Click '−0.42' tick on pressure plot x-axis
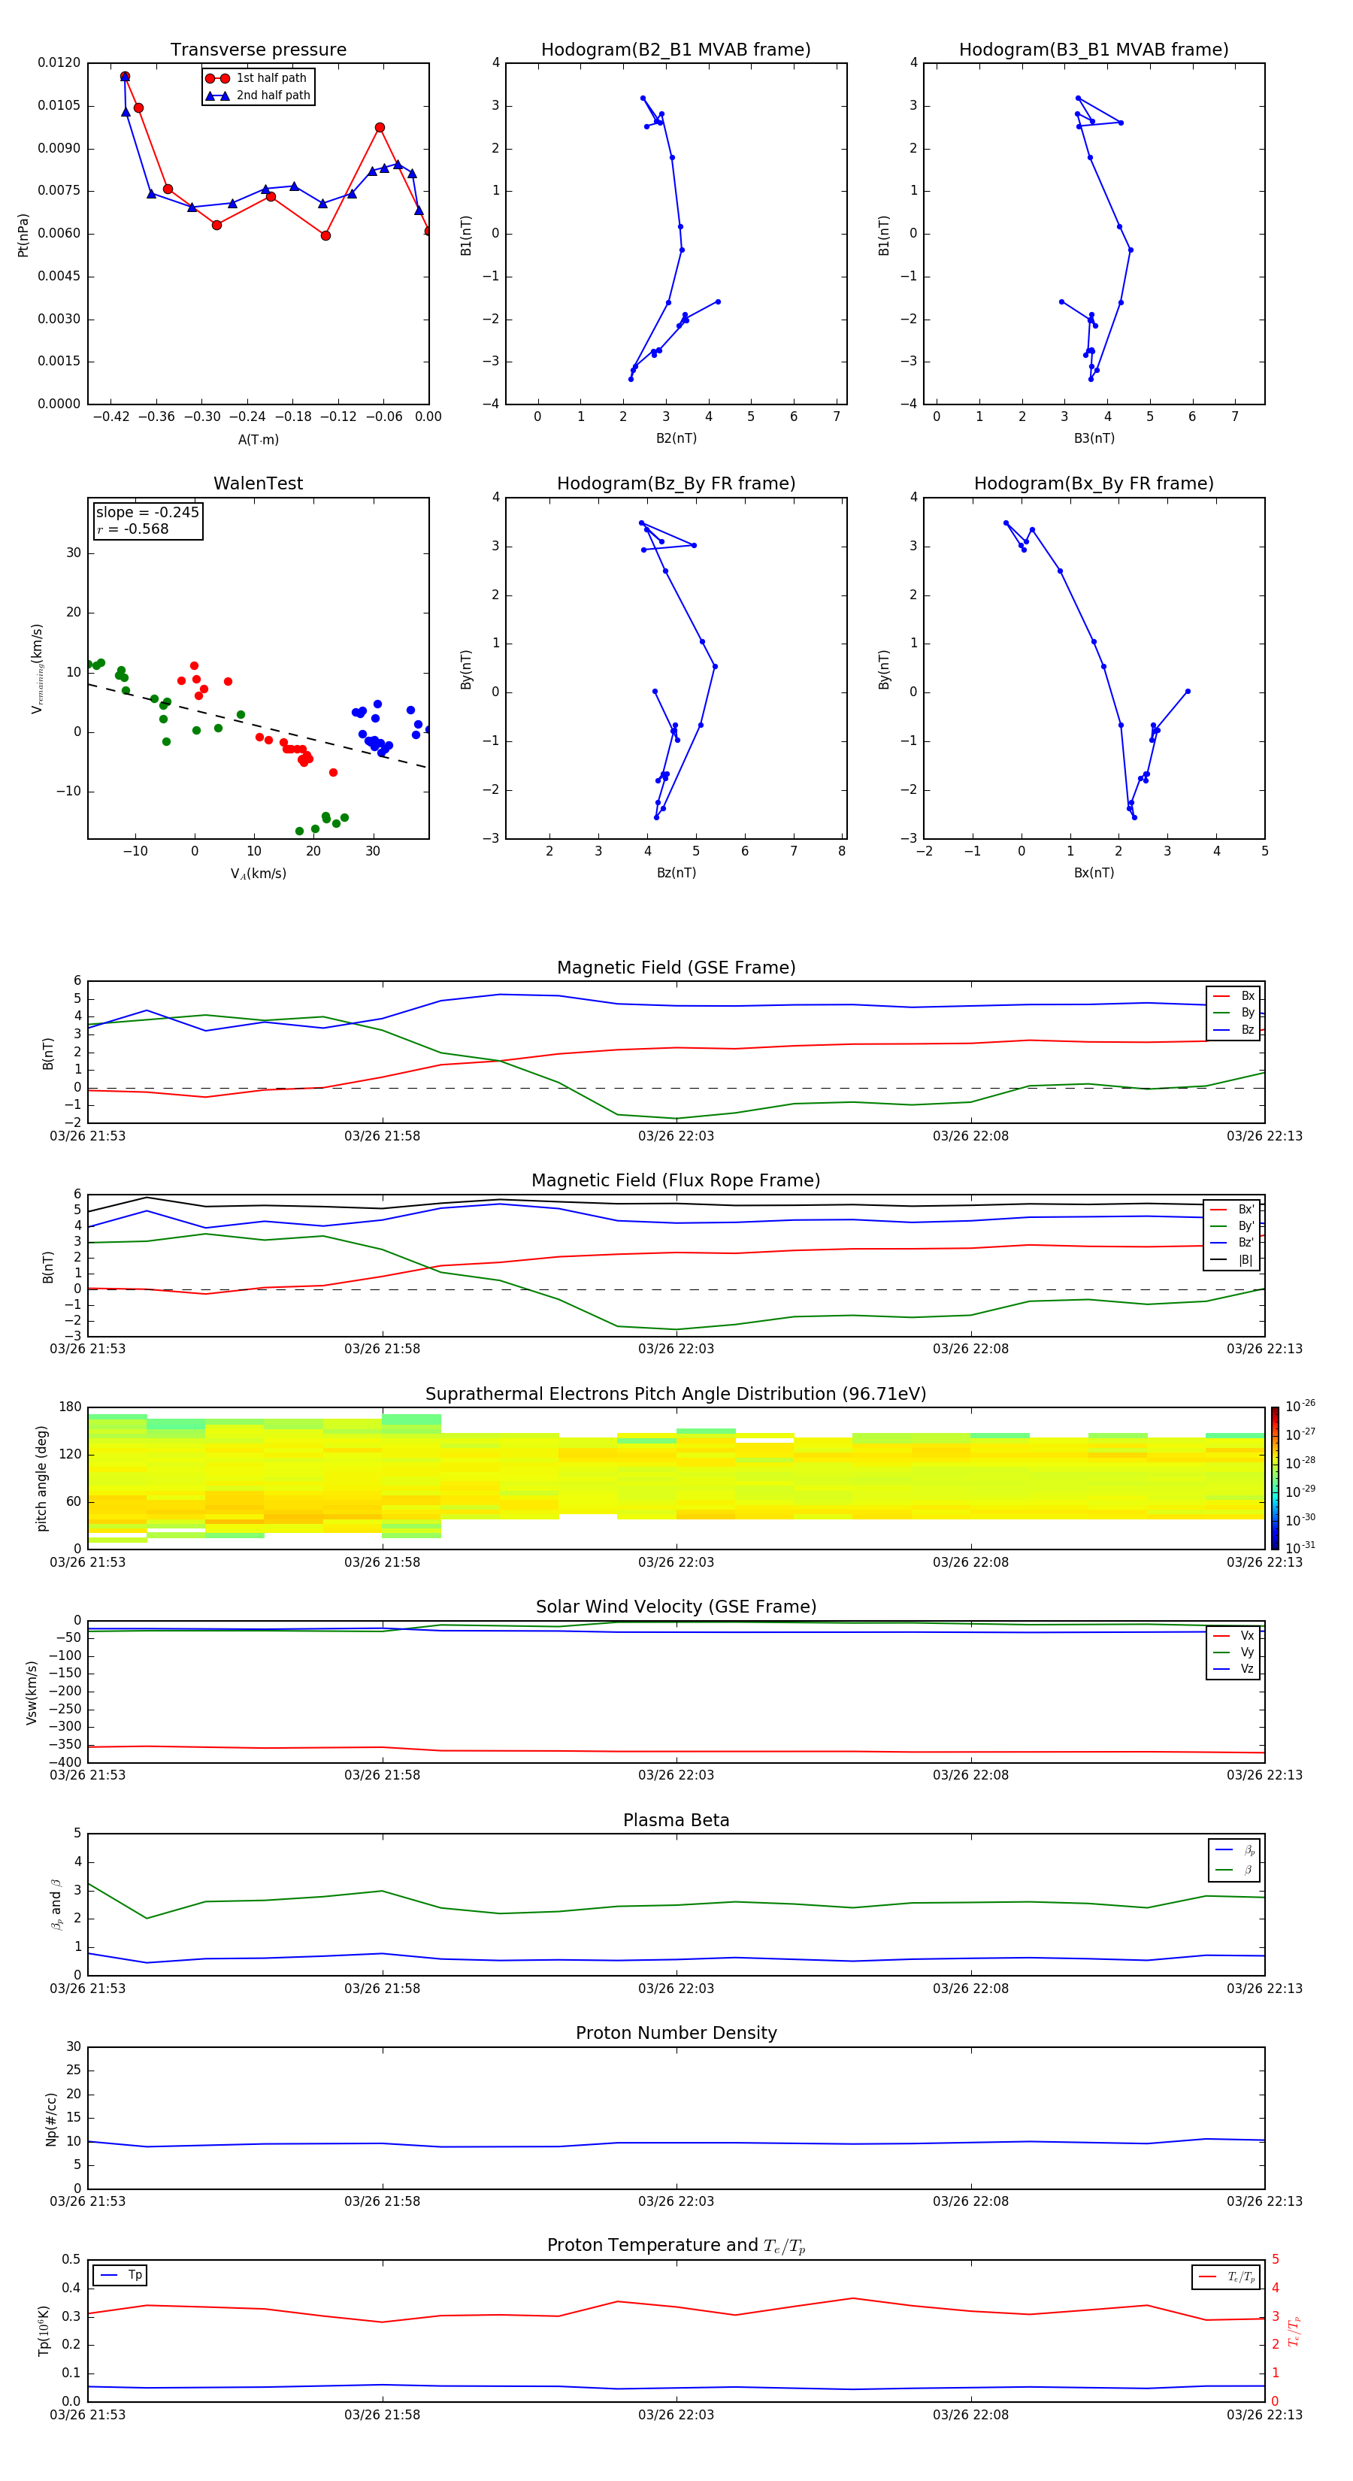Viewport: 1353px width, 2481px height. click(x=110, y=417)
